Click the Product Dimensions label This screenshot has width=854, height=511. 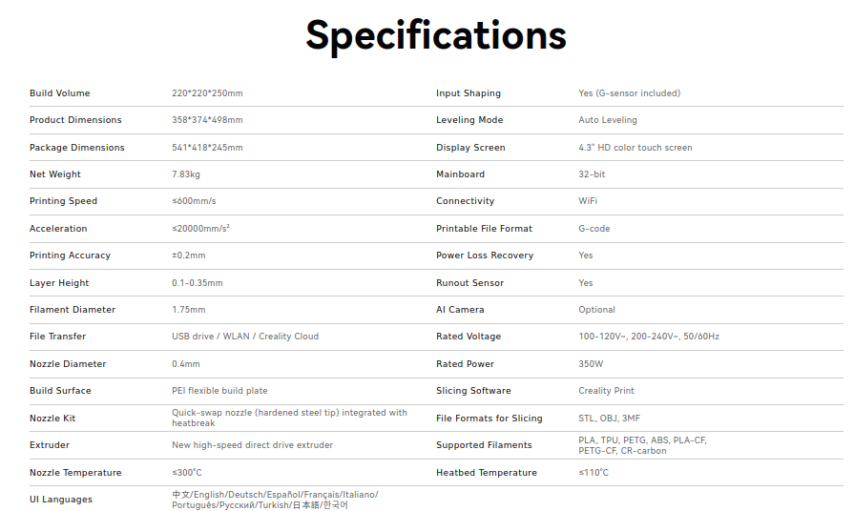coord(75,120)
